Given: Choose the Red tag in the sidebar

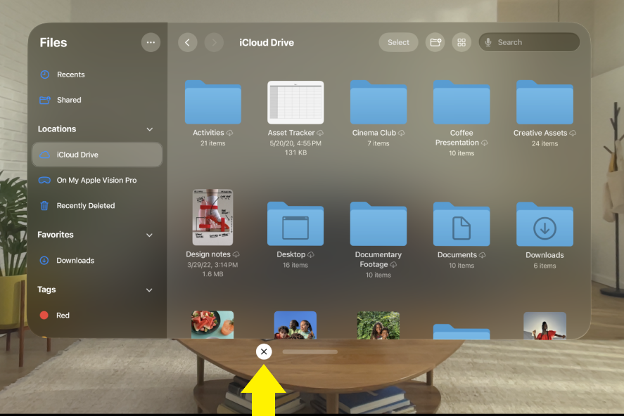Looking at the screenshot, I should 97,315.
